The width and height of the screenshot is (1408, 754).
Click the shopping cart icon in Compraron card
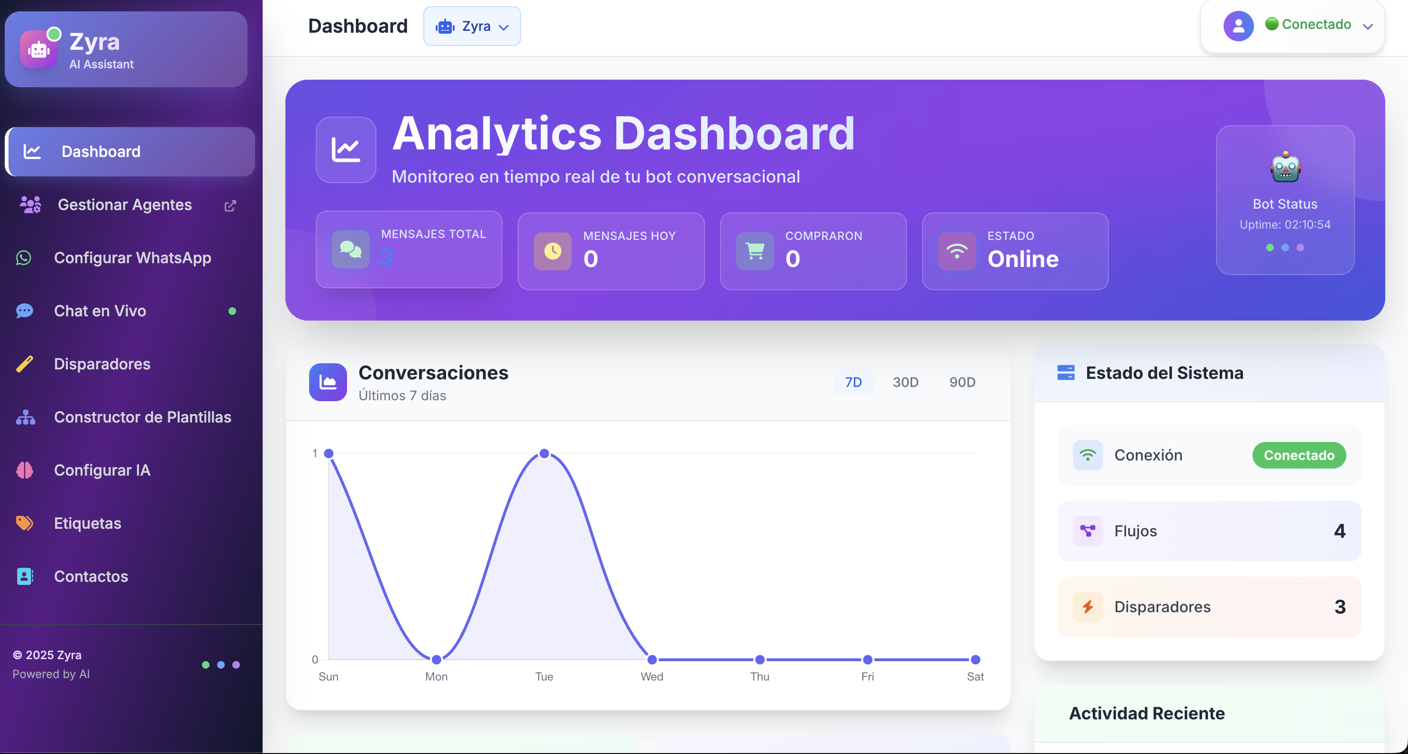coord(755,251)
